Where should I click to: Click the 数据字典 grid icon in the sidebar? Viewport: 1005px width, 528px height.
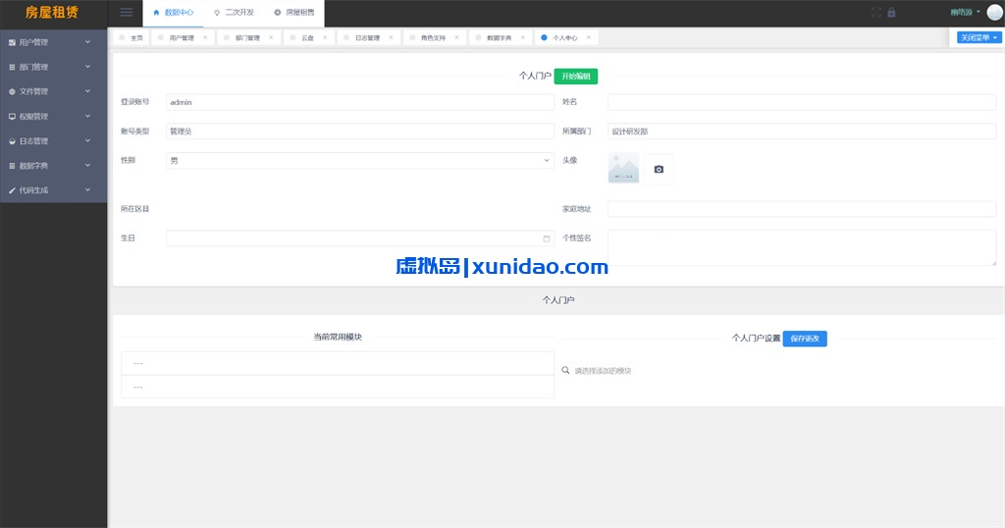click(x=12, y=165)
